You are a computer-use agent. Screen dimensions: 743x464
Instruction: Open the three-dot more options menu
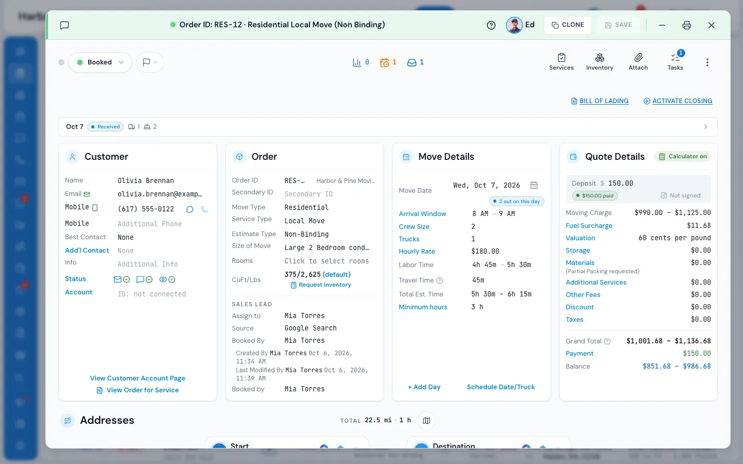click(707, 62)
